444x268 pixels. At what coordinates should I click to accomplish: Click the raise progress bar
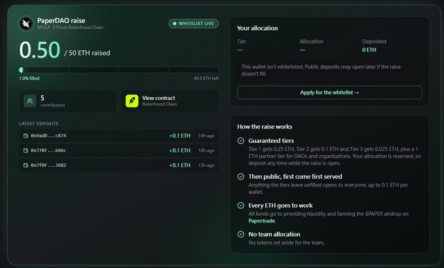pos(119,70)
